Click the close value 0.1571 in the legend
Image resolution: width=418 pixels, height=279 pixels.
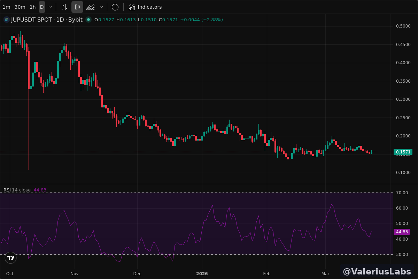point(170,20)
